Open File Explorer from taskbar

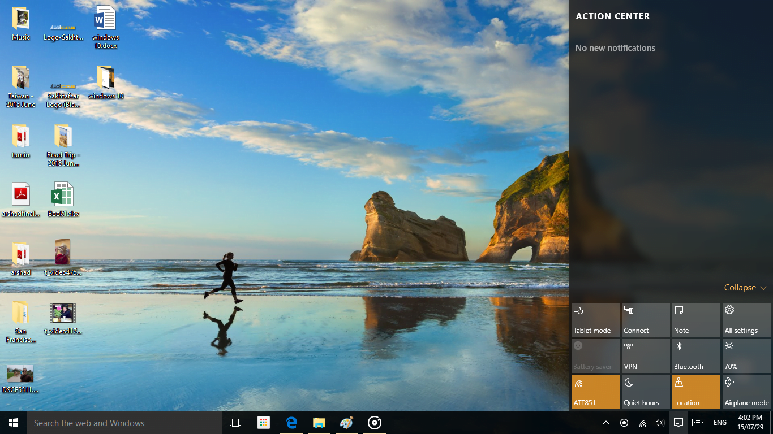pyautogui.click(x=319, y=423)
